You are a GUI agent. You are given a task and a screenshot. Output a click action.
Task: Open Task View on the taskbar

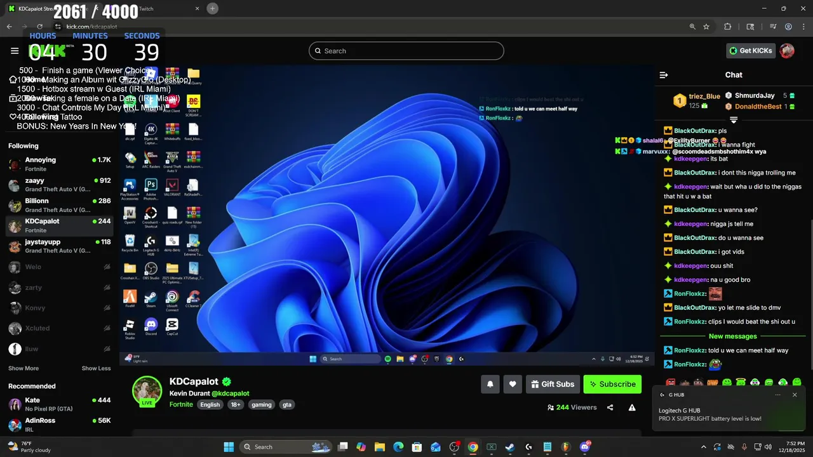(x=343, y=447)
